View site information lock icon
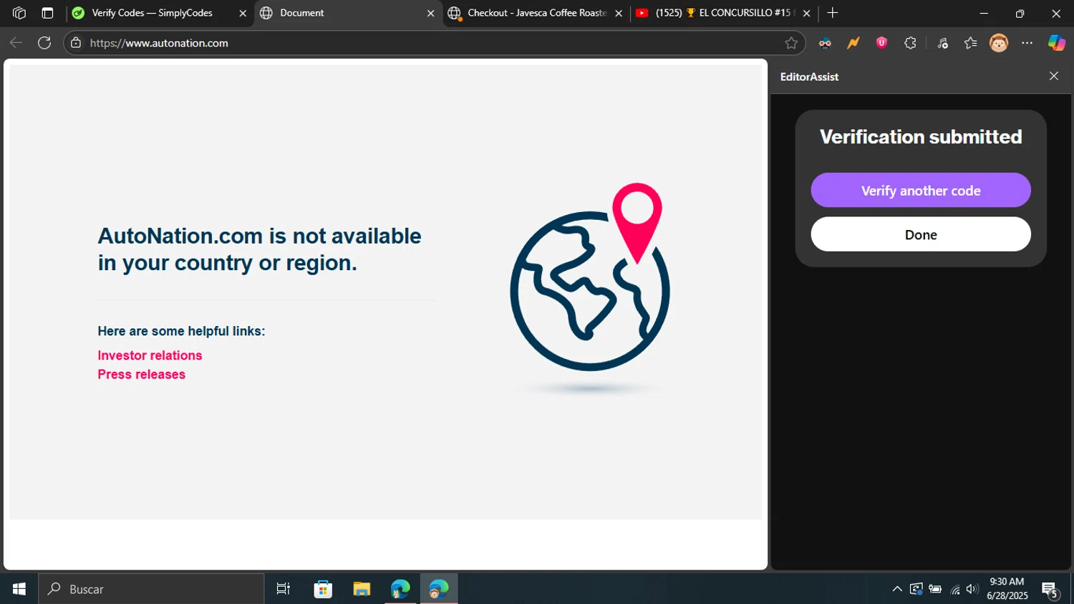Viewport: 1074px width, 604px height. point(76,43)
